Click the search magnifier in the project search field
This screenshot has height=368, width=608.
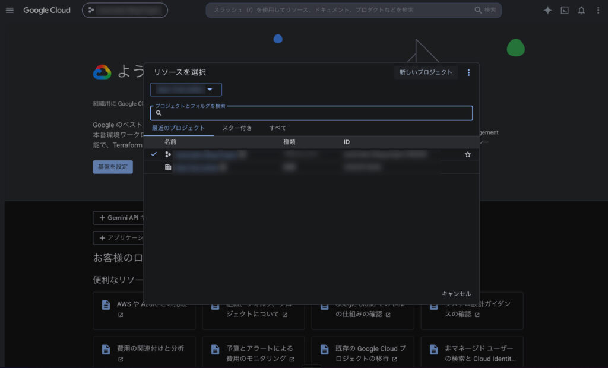(159, 113)
